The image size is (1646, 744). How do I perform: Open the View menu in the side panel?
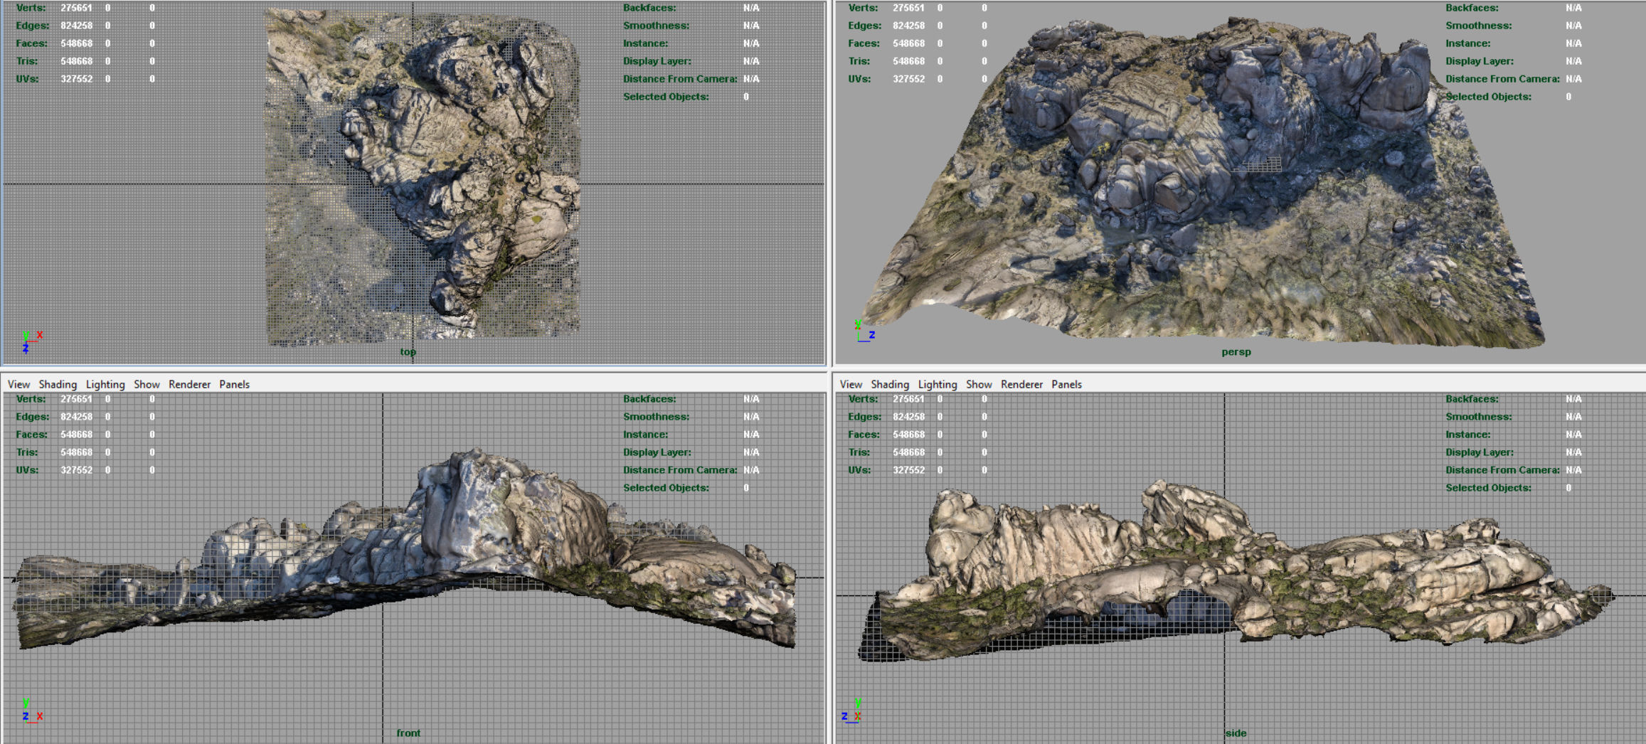tap(851, 384)
